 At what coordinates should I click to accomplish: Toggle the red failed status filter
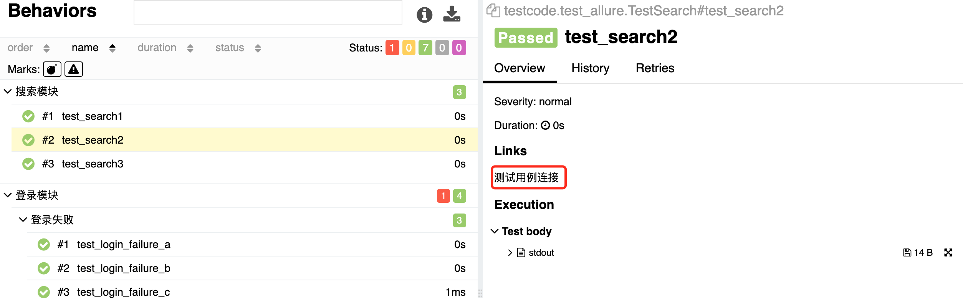click(392, 48)
